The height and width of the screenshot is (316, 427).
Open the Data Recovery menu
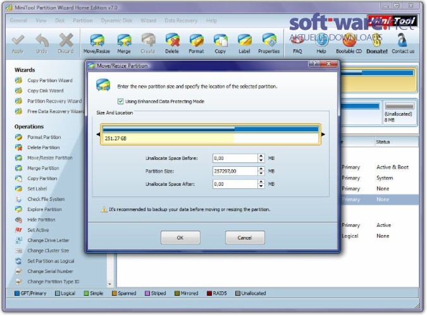click(181, 21)
